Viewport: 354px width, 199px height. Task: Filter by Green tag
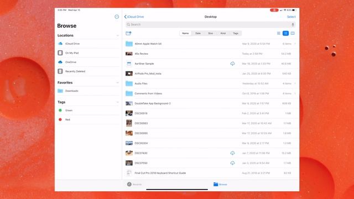[x=88, y=111]
